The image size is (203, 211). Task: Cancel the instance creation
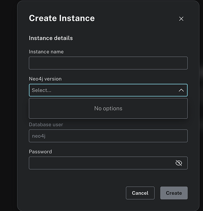point(140,193)
